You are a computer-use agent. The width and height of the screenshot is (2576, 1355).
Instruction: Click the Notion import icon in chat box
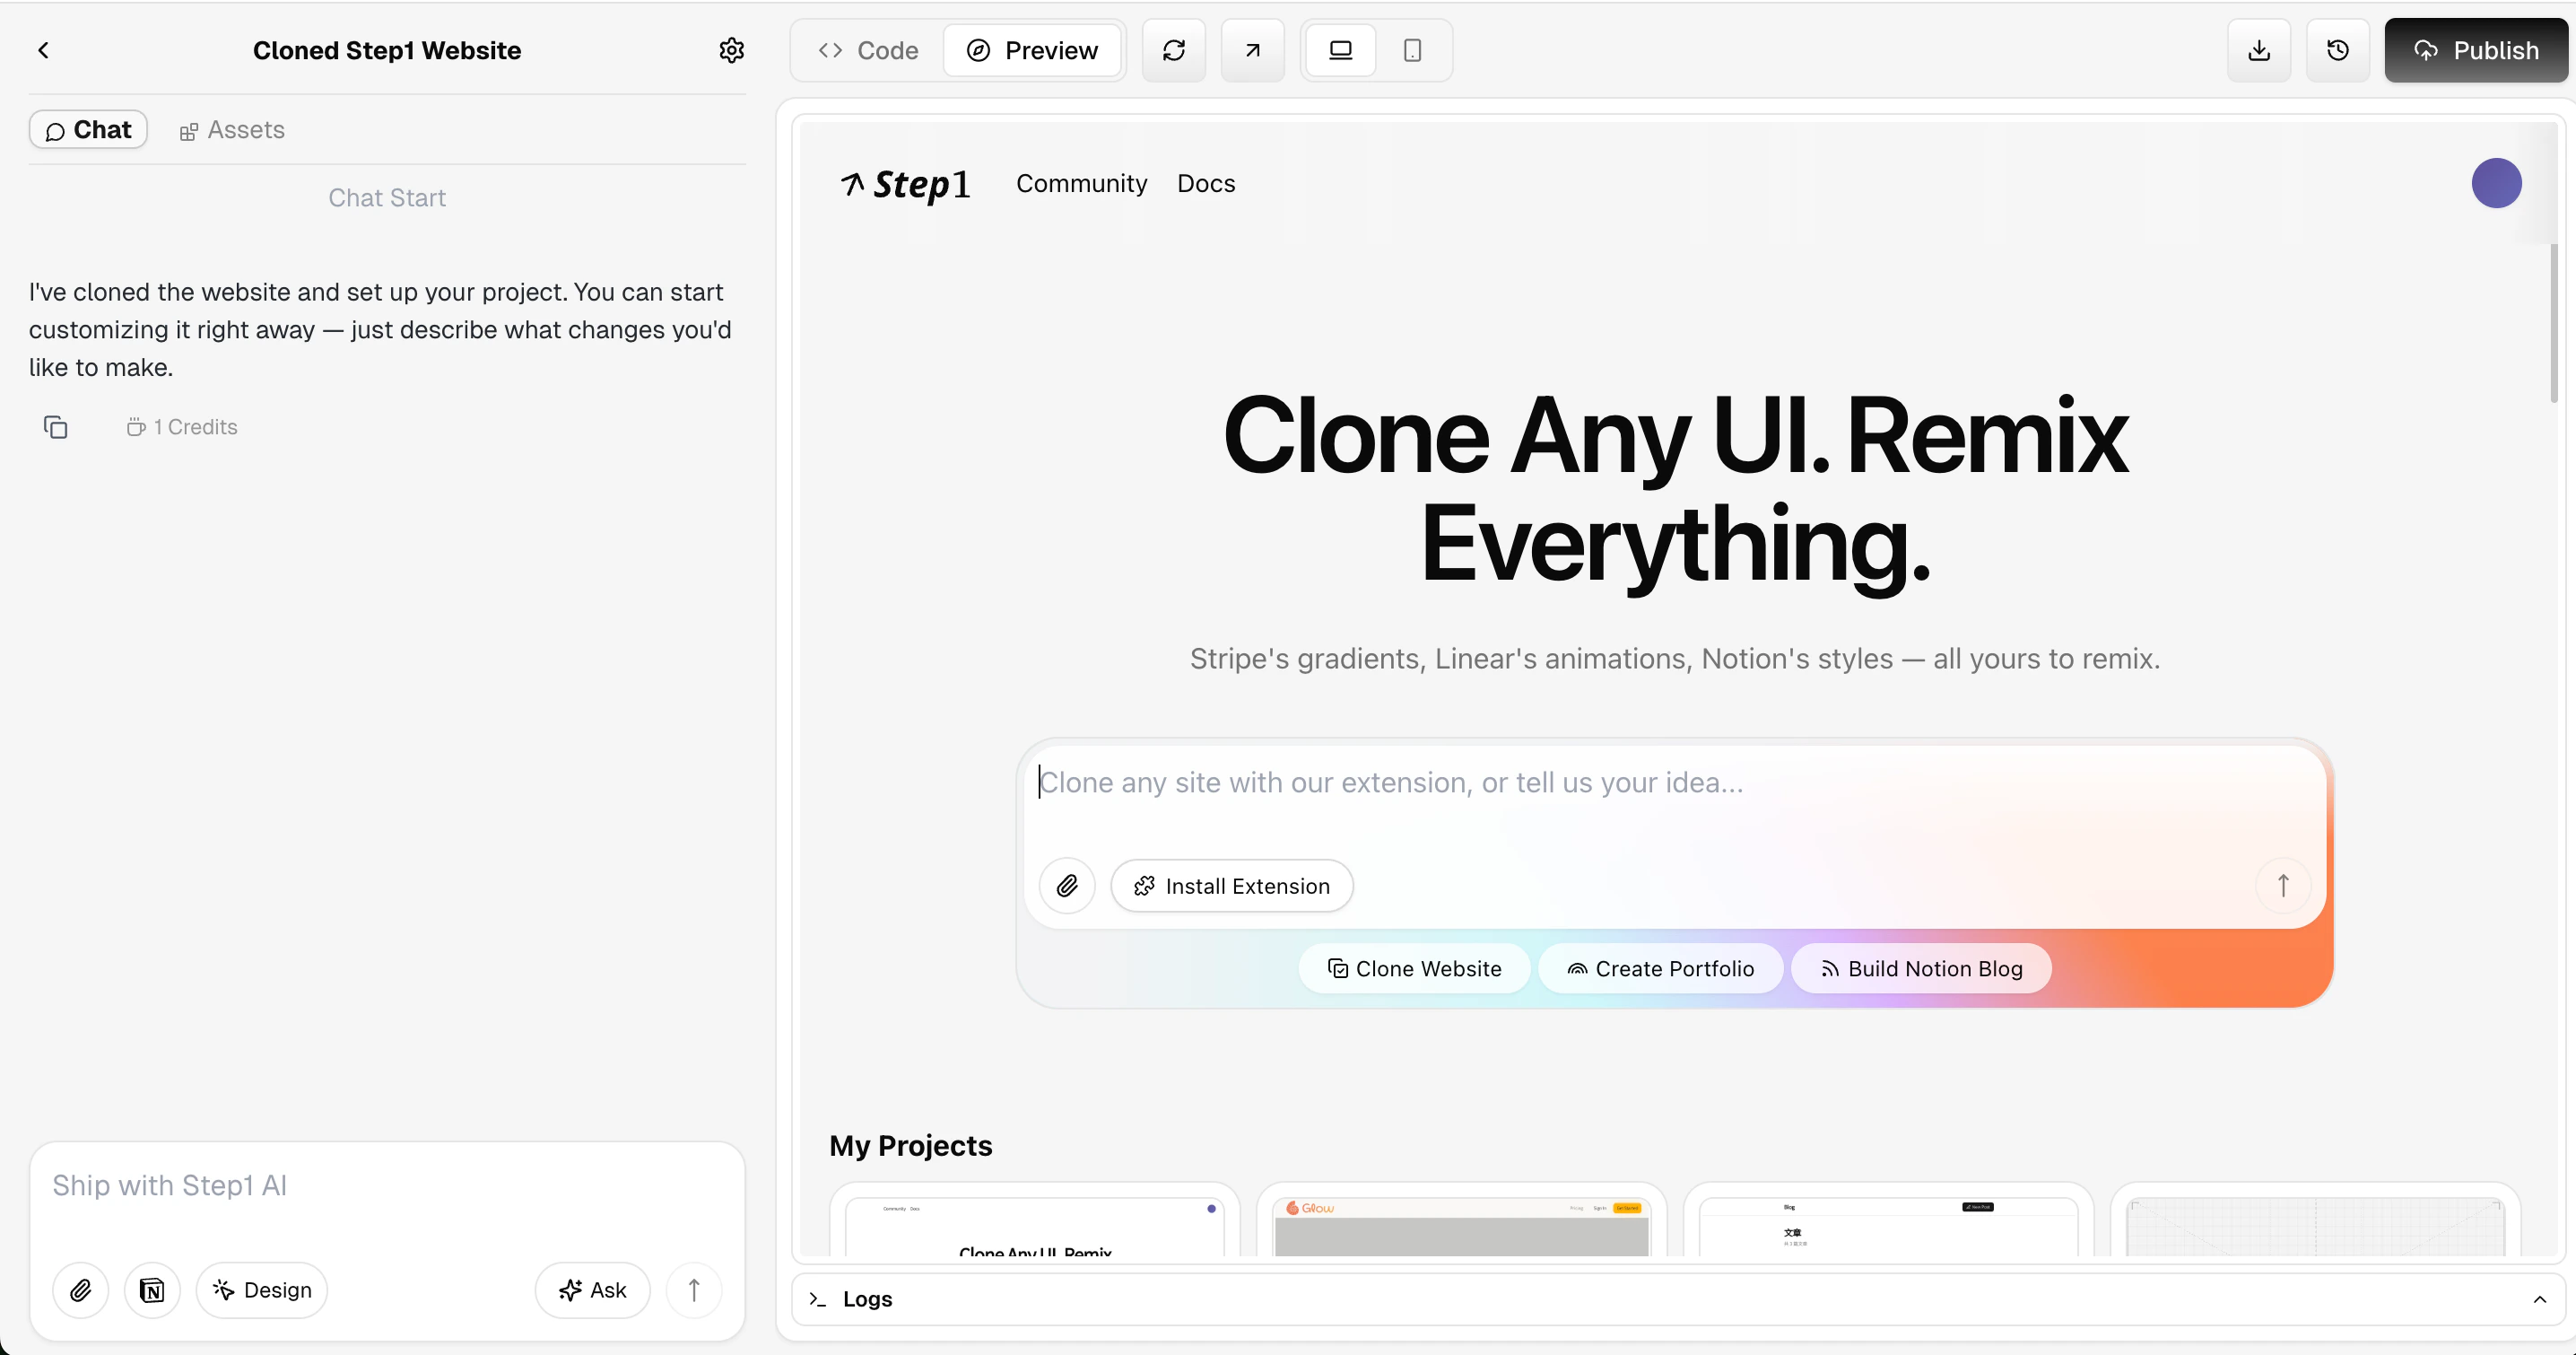[152, 1290]
